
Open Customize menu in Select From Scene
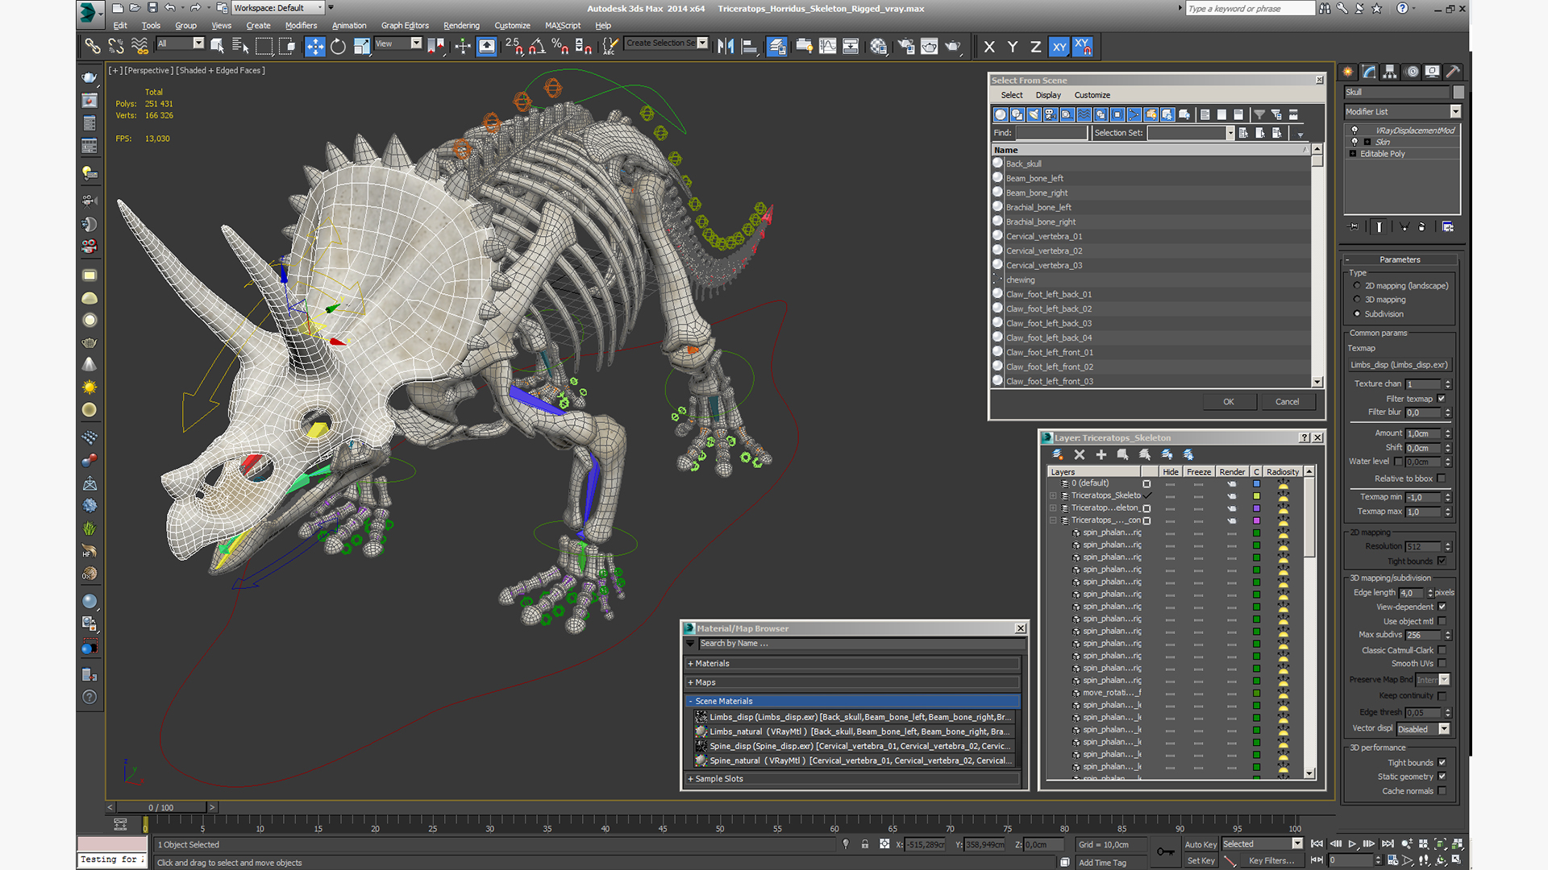pos(1092,95)
